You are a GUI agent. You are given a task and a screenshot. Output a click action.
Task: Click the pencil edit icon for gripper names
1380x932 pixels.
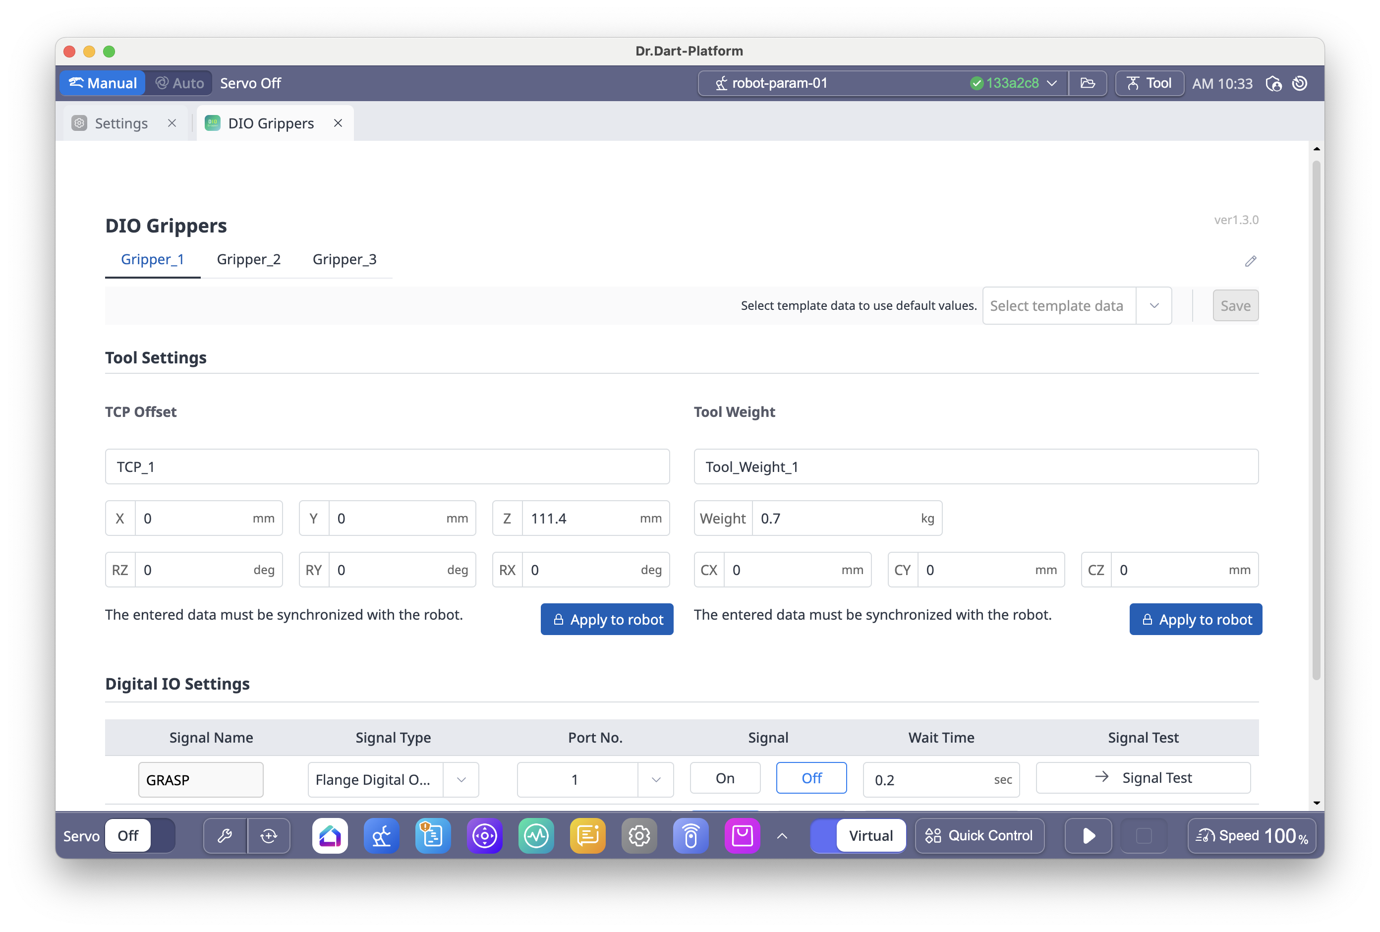[x=1251, y=261]
